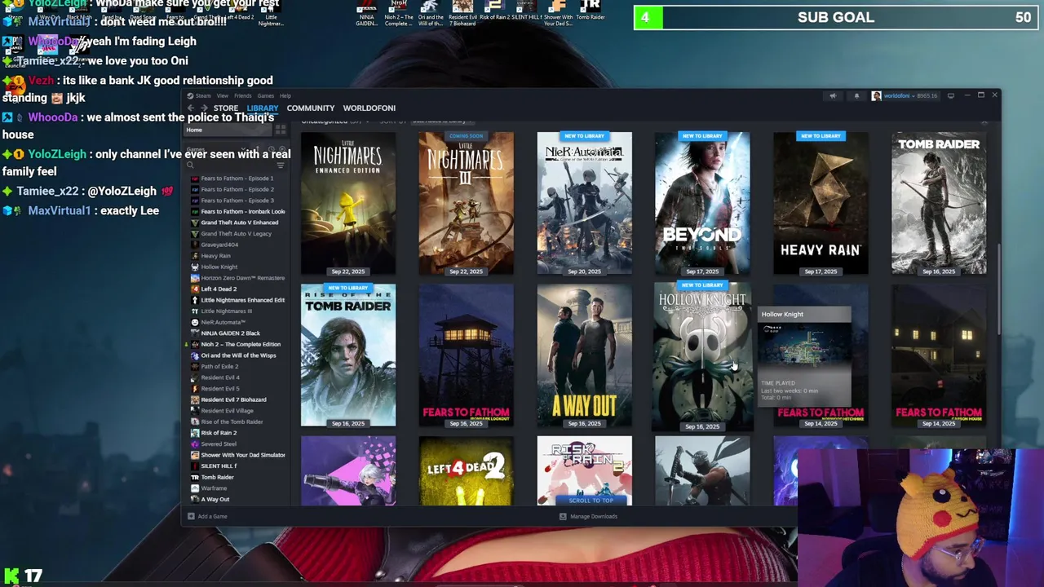This screenshot has width=1044, height=587.
Task: Open the Steam announcements megaphone icon
Action: coord(833,96)
